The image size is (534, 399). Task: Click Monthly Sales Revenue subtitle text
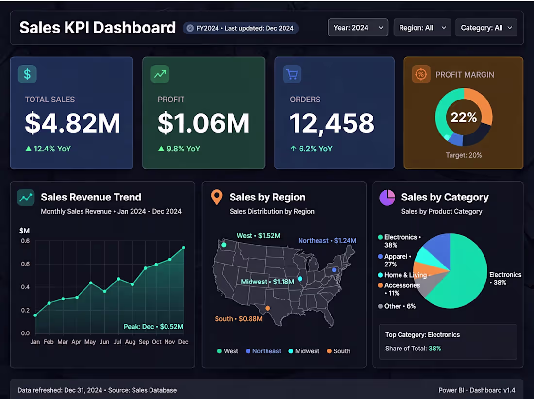[x=111, y=211]
